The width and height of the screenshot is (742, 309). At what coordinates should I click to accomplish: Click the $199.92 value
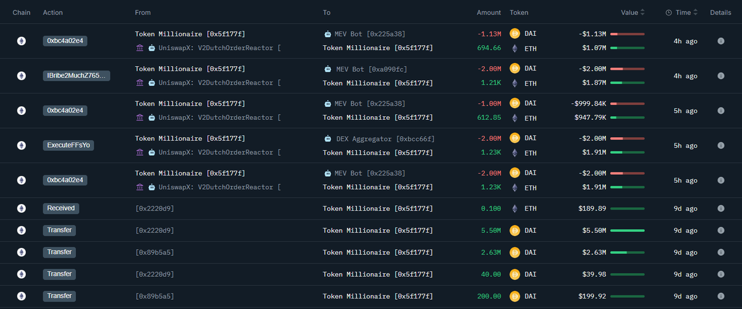[x=592, y=296]
